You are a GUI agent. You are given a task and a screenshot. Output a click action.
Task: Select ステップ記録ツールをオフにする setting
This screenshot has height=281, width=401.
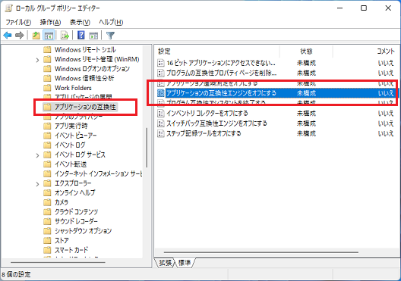(x=204, y=133)
